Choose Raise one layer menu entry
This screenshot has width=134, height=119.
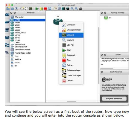click(x=71, y=70)
